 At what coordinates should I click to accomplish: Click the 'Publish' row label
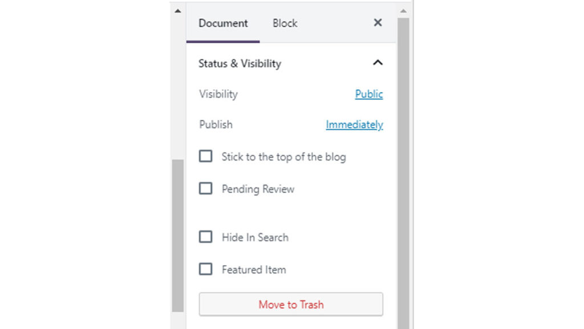tap(216, 125)
